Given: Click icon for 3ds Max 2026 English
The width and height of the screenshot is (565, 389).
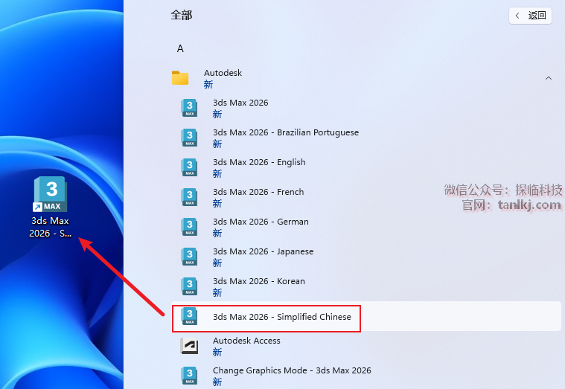Looking at the screenshot, I should 190,167.
